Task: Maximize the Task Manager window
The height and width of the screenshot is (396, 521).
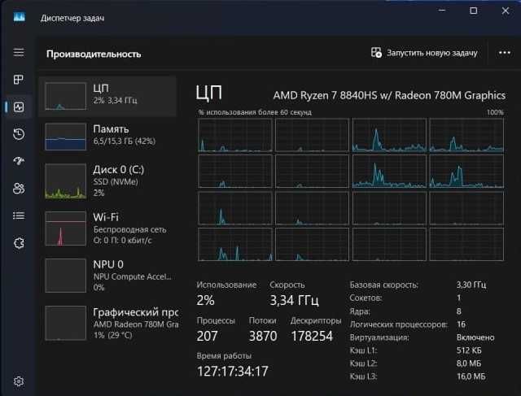Action: coord(474,11)
